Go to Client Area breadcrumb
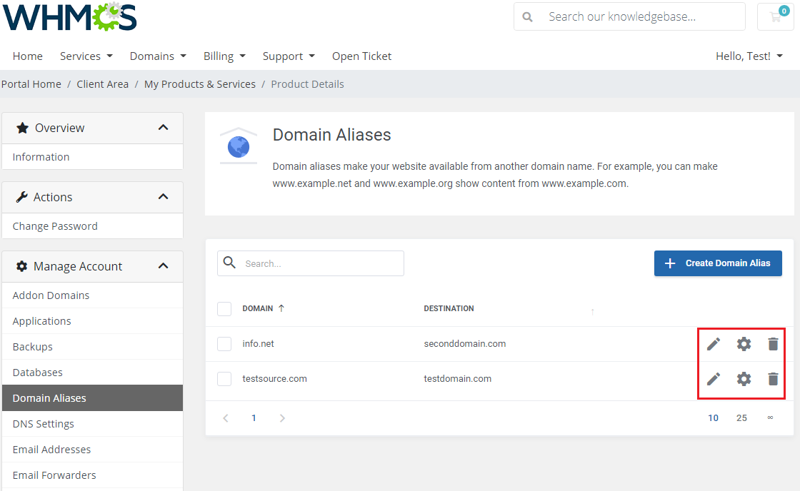 [103, 84]
